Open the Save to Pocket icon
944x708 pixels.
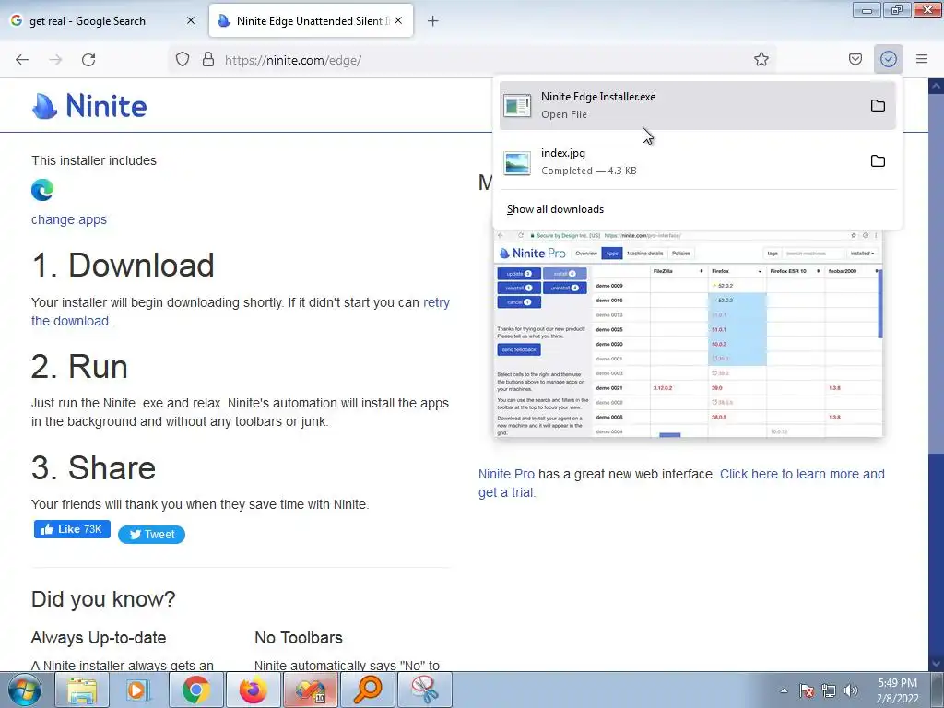pos(855,59)
